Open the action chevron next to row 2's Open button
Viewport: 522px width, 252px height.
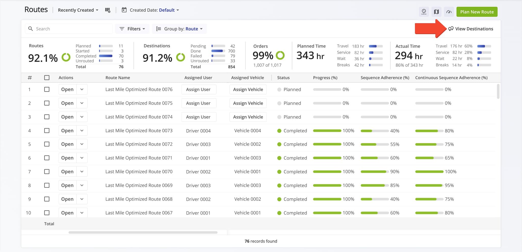click(82, 103)
